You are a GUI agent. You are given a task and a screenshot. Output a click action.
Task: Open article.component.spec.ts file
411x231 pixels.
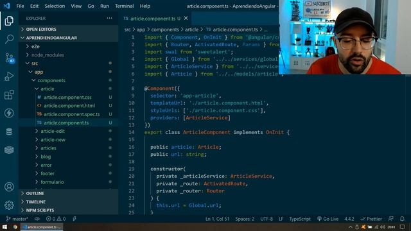pos(69,114)
